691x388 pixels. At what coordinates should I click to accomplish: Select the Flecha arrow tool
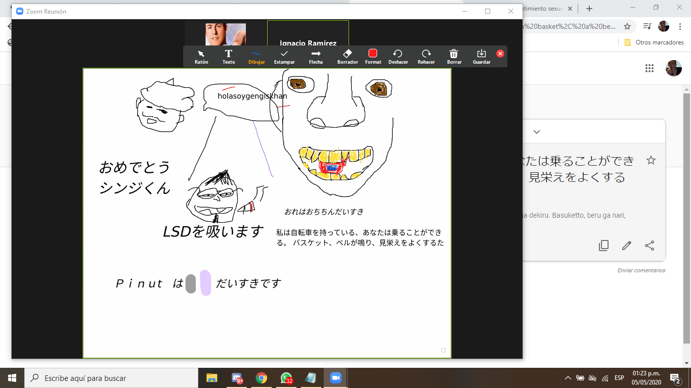316,56
